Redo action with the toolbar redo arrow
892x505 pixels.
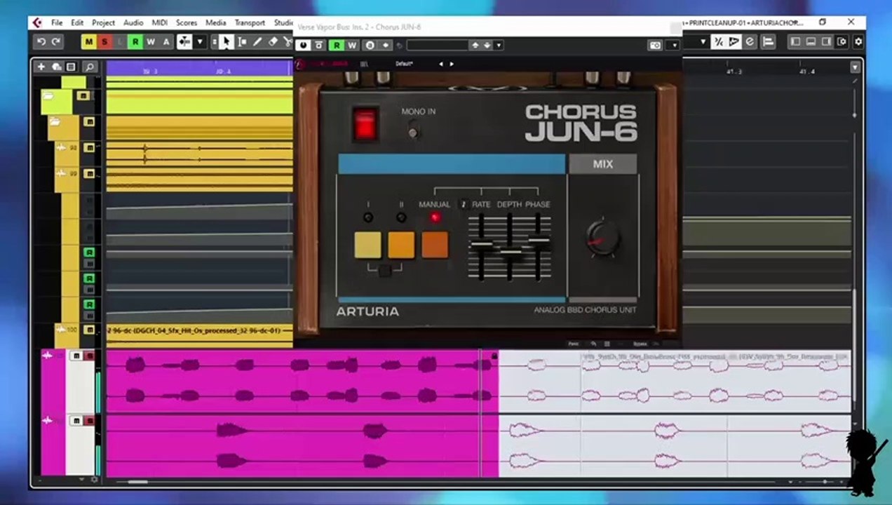[56, 42]
